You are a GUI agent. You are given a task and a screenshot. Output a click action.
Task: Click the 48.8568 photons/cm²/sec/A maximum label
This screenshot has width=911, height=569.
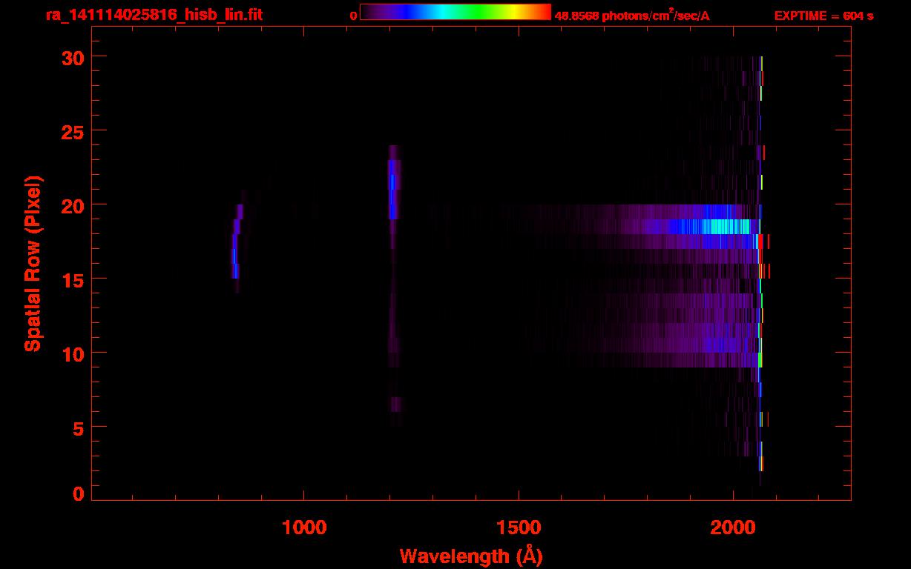632,16
